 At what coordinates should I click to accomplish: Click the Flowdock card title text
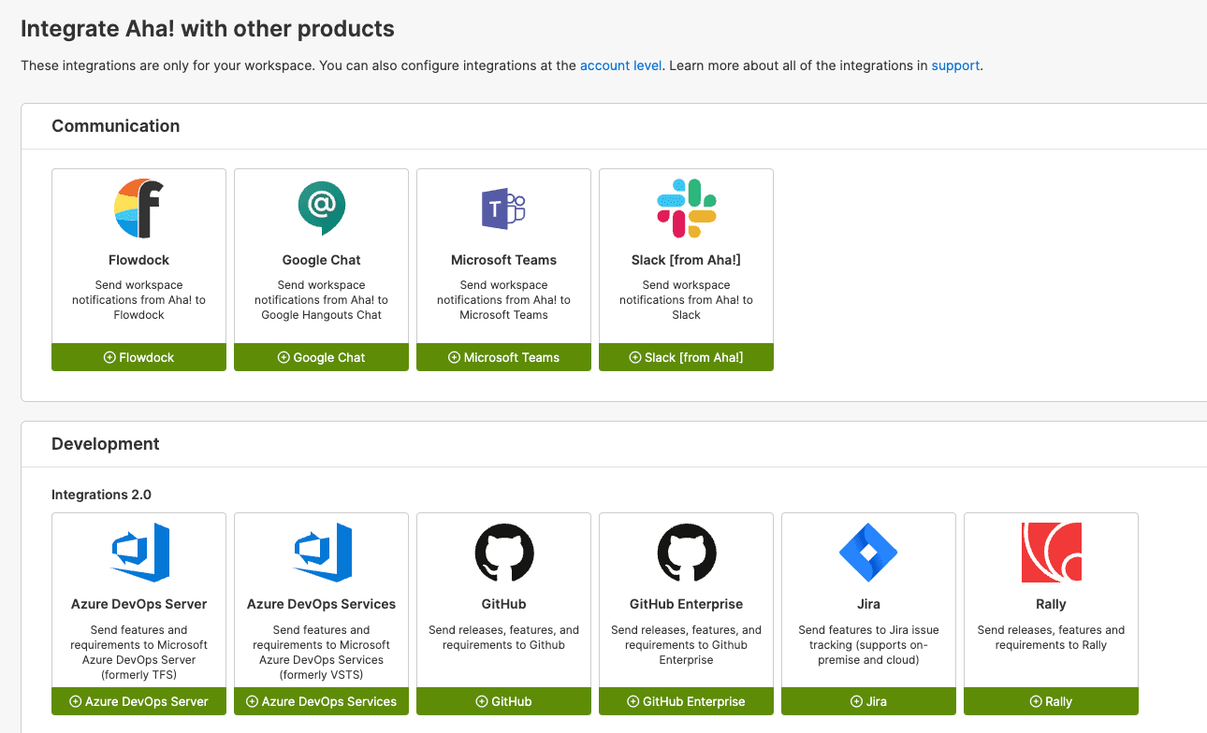138,260
